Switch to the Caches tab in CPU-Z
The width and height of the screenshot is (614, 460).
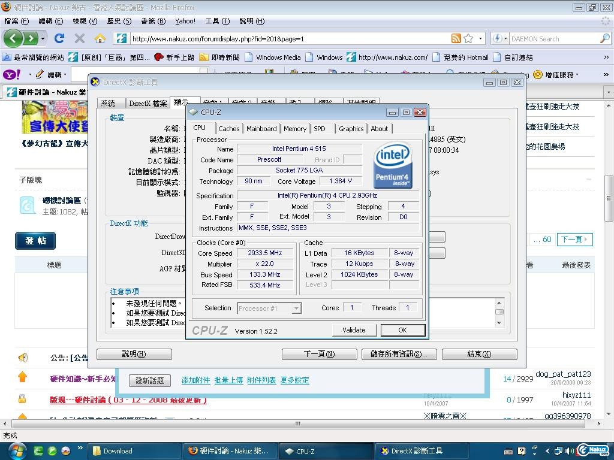[x=228, y=129]
